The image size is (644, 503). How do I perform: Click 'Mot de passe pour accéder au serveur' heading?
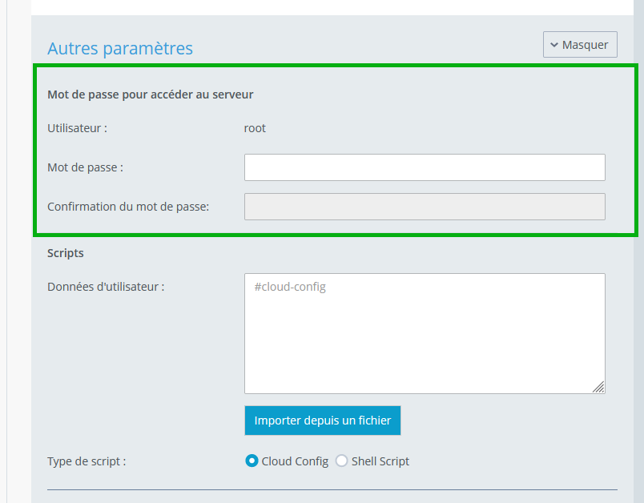coord(151,95)
